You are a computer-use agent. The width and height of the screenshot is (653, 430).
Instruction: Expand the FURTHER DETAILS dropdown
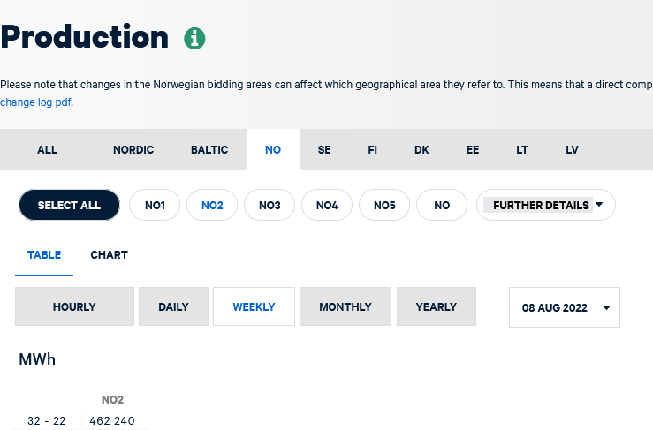(546, 205)
